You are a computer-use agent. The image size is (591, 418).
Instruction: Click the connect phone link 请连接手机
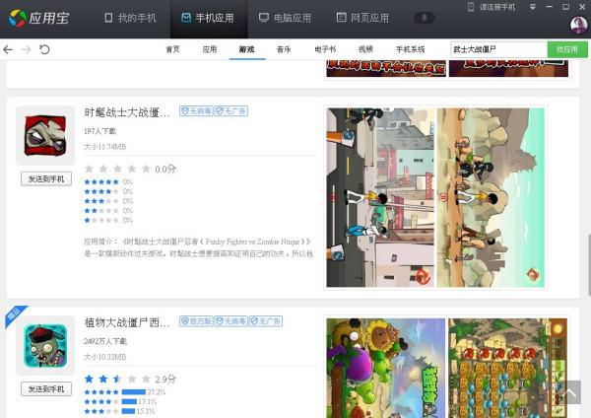click(492, 7)
